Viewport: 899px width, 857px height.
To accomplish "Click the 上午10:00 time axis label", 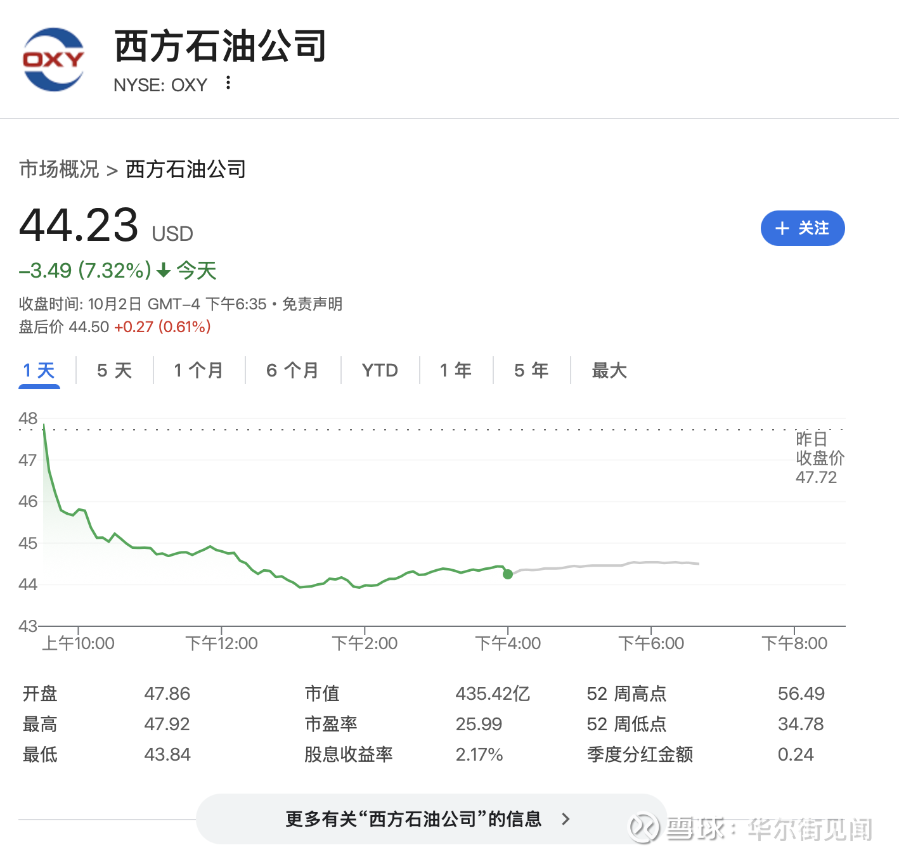I will 78,643.
